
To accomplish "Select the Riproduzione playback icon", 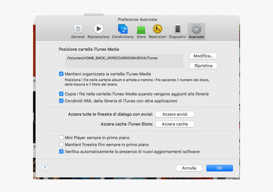I will coord(98,29).
